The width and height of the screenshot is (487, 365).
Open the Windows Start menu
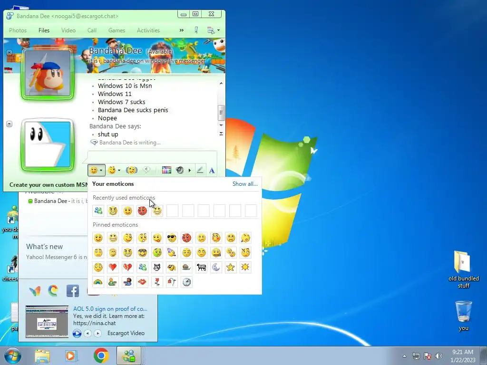(13, 355)
